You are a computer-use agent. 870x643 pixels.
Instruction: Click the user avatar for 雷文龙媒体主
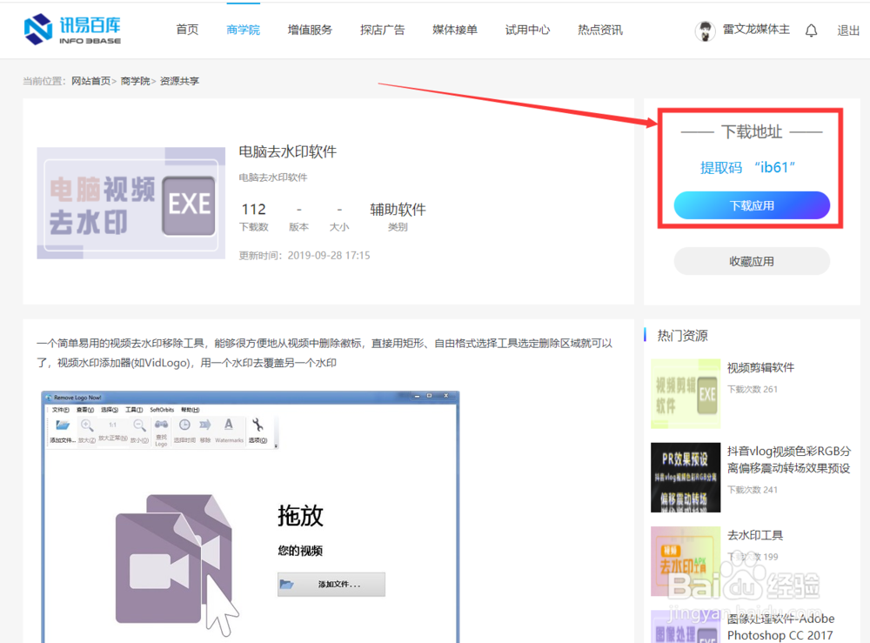706,31
